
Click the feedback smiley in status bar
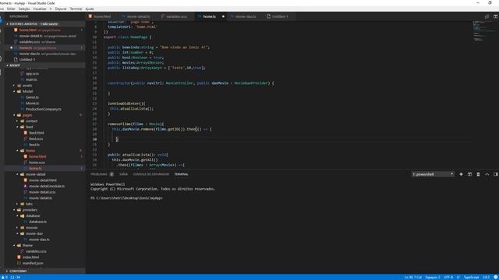coord(496,277)
